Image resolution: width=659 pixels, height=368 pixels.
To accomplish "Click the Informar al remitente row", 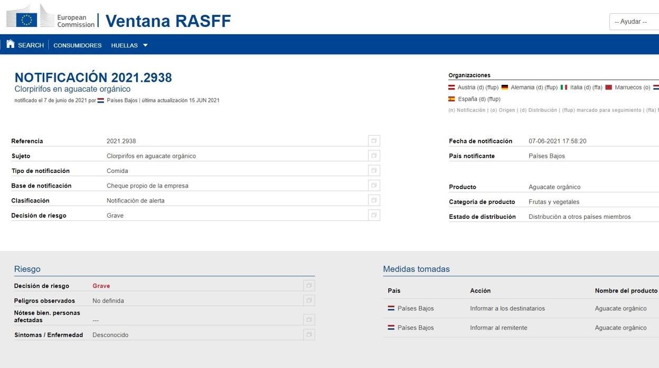I will [498, 327].
